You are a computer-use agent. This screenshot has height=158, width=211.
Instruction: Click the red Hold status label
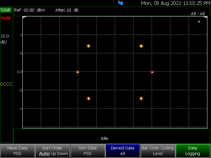click(6, 18)
